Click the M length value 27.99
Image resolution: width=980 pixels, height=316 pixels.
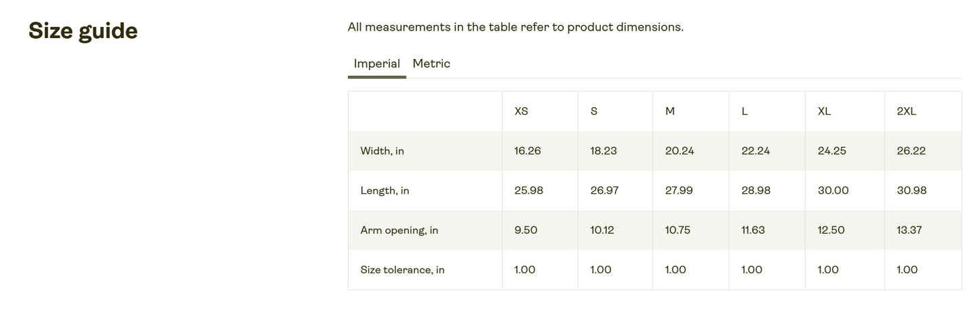coord(679,191)
